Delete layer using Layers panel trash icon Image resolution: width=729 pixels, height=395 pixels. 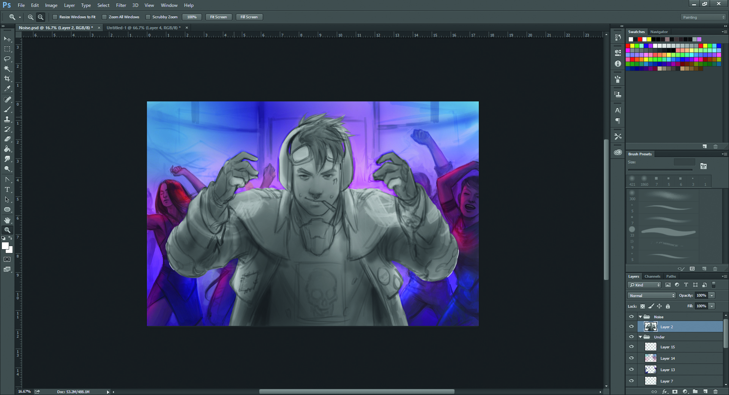[715, 391]
